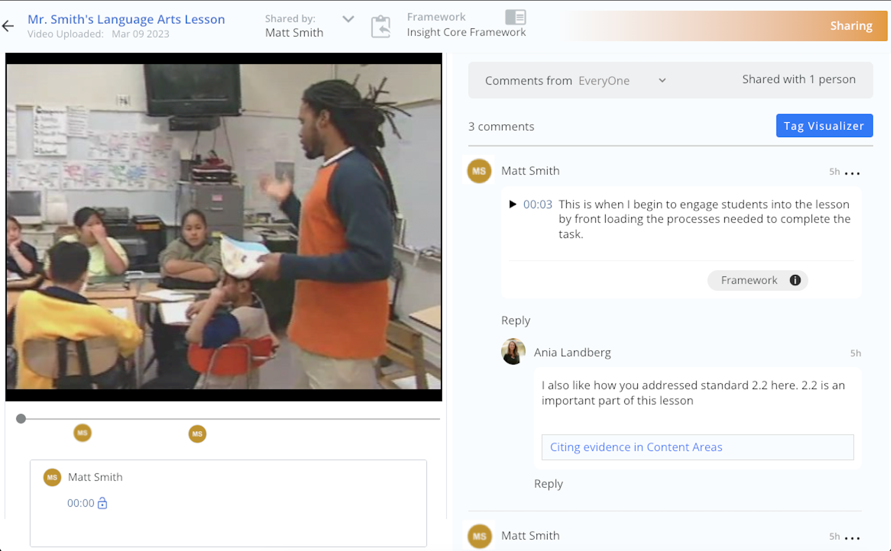Image resolution: width=891 pixels, height=551 pixels.
Task: Open first comment's three-dot menu
Action: pyautogui.click(x=852, y=173)
